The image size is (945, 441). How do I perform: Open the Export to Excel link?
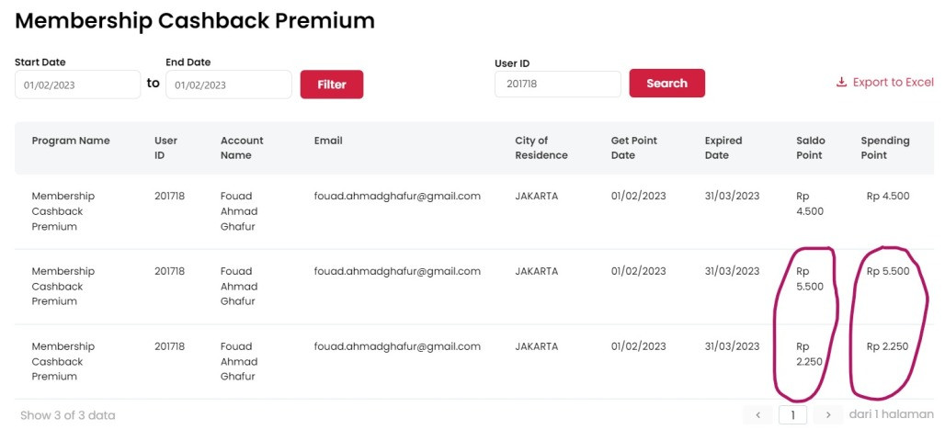click(892, 83)
